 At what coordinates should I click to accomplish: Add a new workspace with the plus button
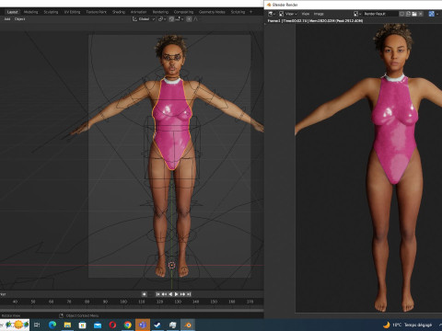tap(250, 12)
